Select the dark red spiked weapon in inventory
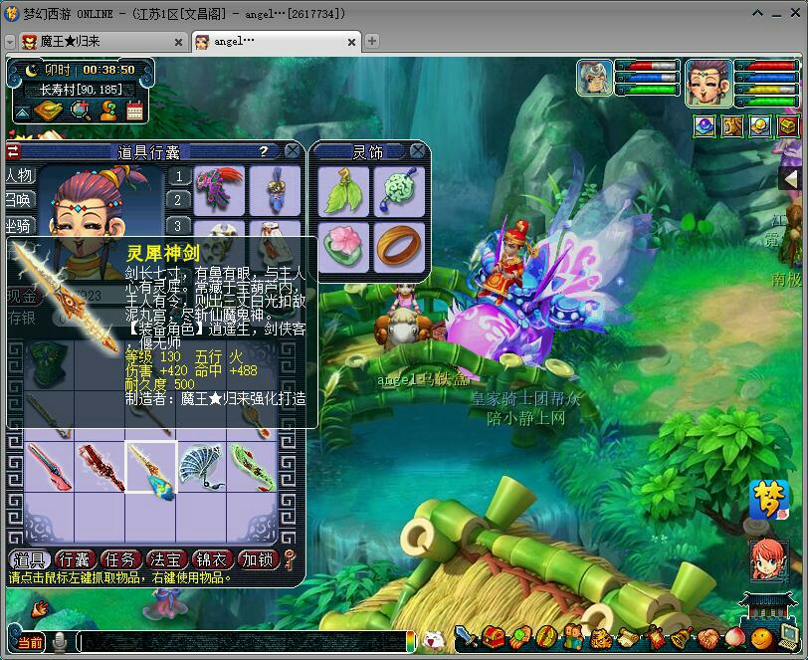 tap(100, 467)
